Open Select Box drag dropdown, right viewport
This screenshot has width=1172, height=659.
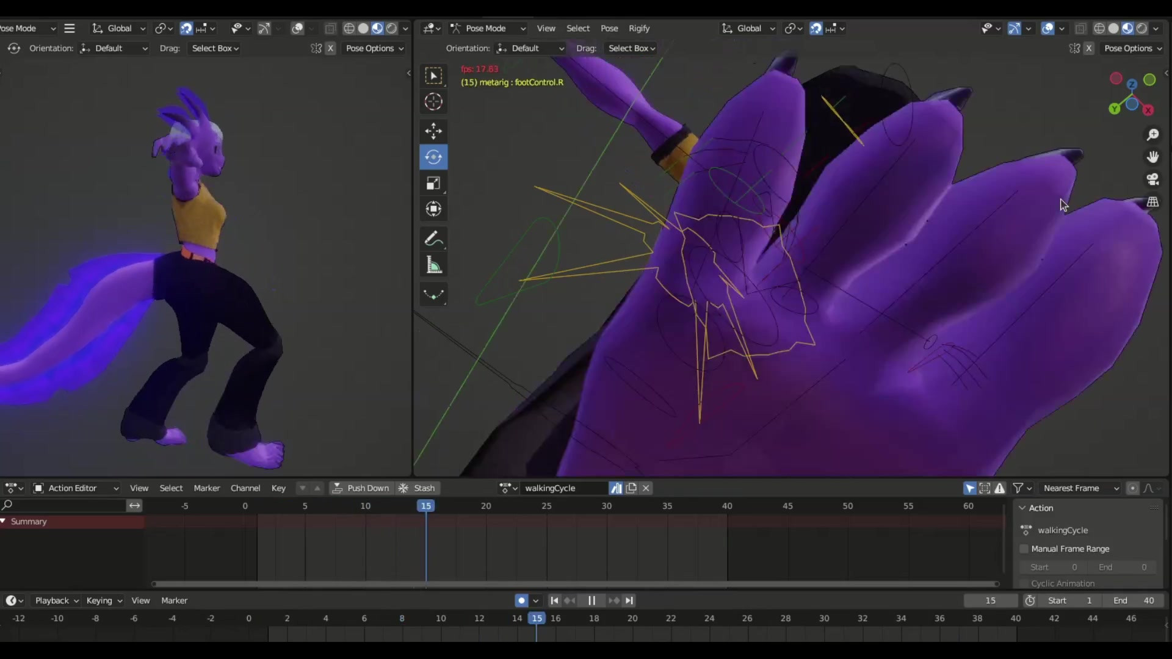[x=632, y=48]
